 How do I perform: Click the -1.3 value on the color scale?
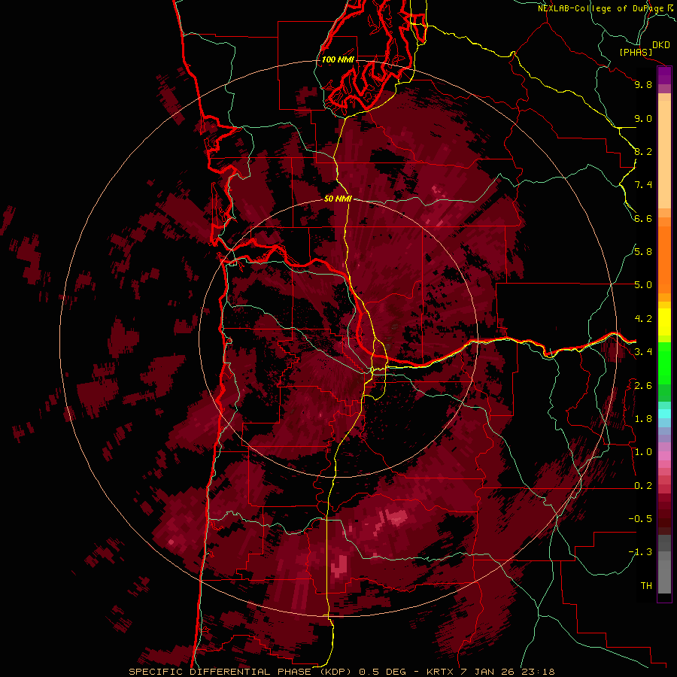[x=640, y=553]
